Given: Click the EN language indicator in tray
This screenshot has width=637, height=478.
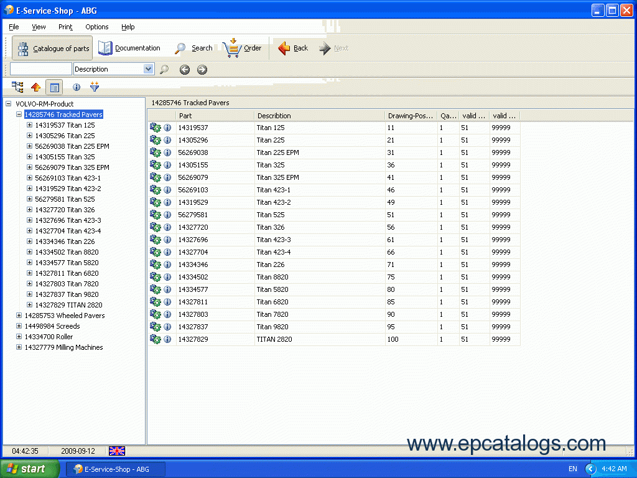Looking at the screenshot, I should (x=572, y=469).
